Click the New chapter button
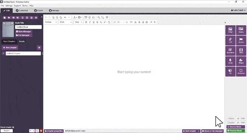This screenshot has height=133, width=247. pyautogui.click(x=10, y=48)
